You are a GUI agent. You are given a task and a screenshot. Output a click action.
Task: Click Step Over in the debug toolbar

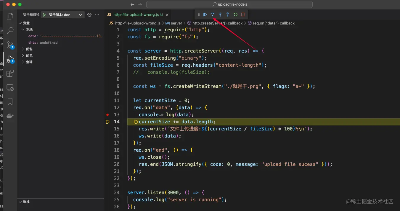[x=212, y=14]
